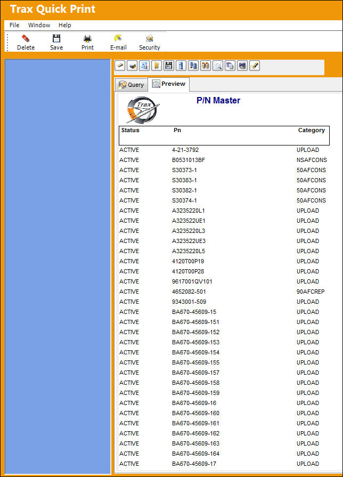
Task: Click the Save floppy disk icon
Action: (x=56, y=38)
